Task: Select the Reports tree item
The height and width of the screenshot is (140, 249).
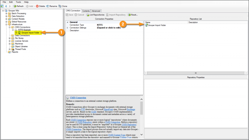Action: click(15, 52)
